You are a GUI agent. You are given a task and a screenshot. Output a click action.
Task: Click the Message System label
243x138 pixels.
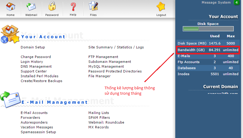click(x=216, y=2)
